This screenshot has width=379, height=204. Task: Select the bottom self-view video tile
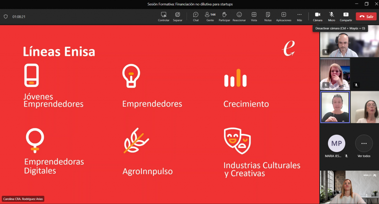(x=349, y=187)
